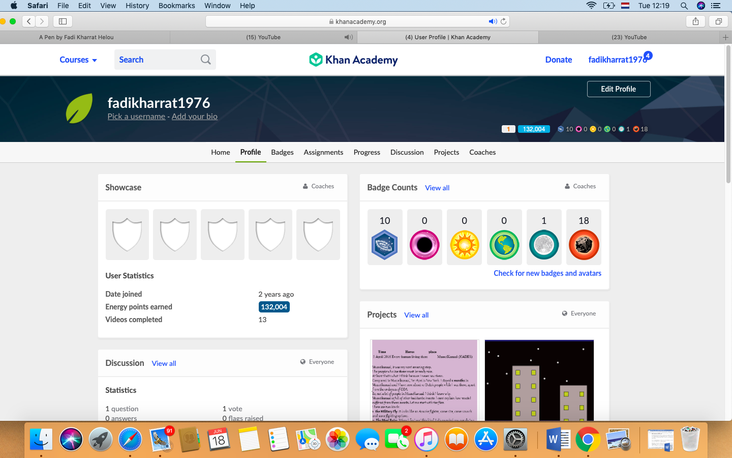Viewport: 732px width, 458px height.
Task: Open the Badges tab
Action: point(282,152)
